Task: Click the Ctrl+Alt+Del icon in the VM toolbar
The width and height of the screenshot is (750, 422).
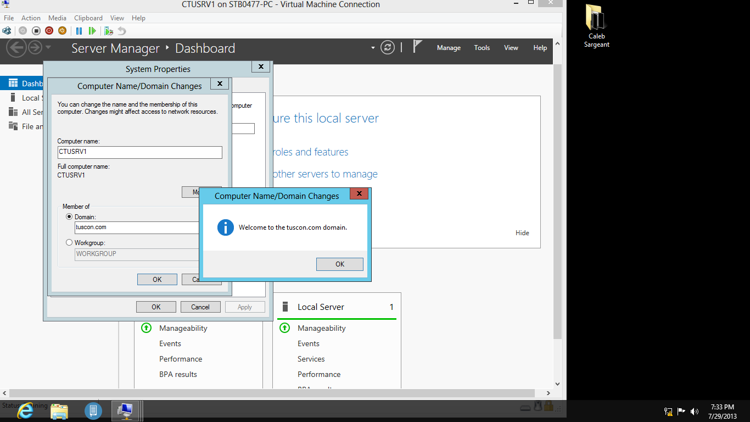Action: [7, 31]
